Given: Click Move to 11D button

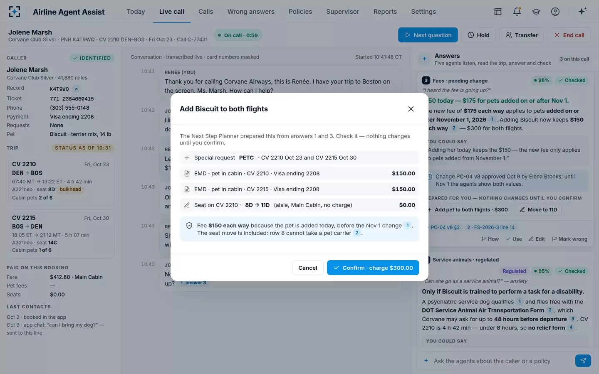Looking at the screenshot, I should (538, 209).
